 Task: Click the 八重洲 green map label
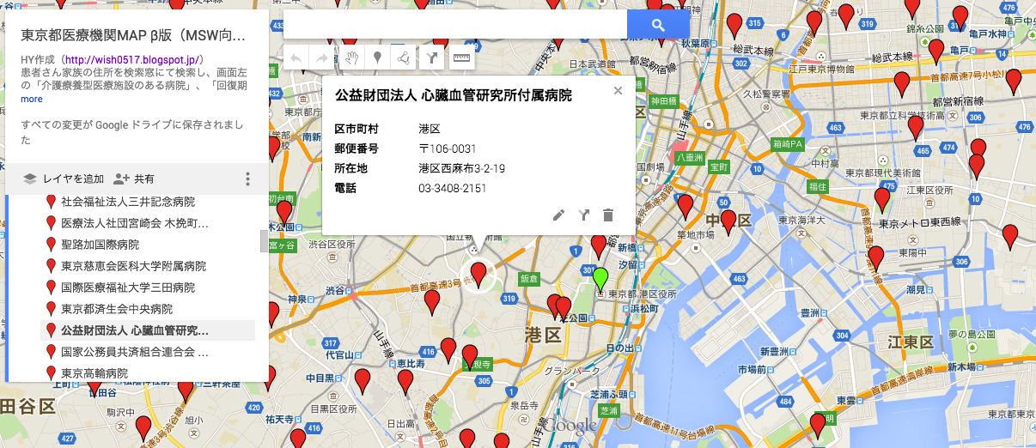(x=690, y=157)
